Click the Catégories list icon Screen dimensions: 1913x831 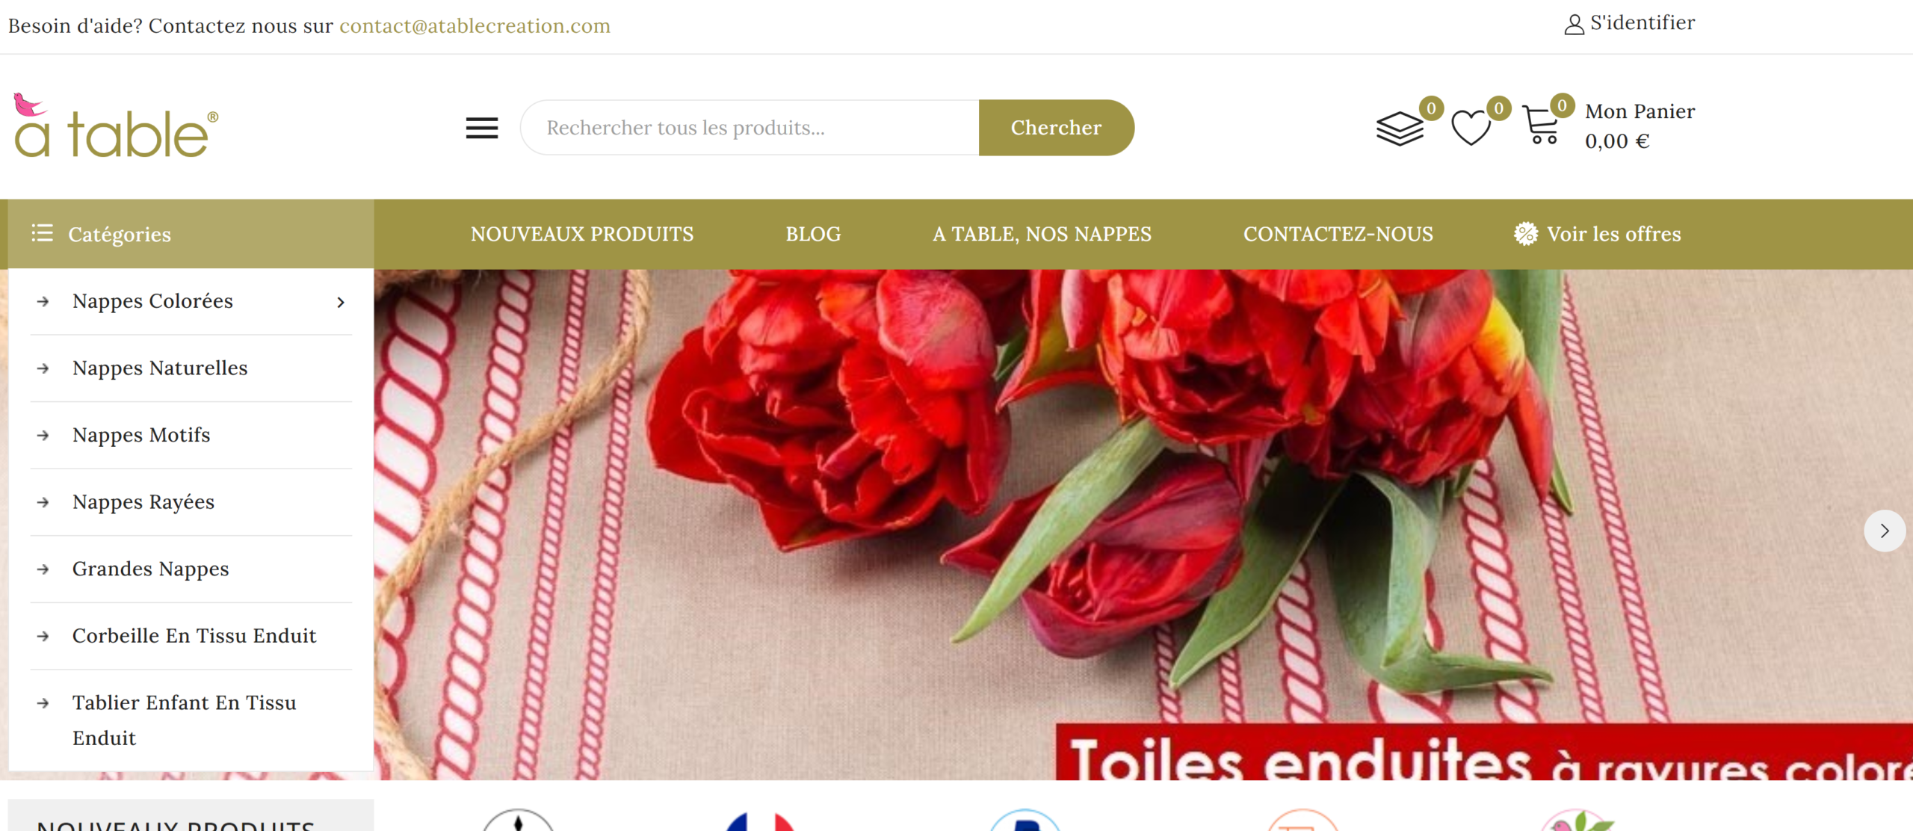[x=42, y=233]
